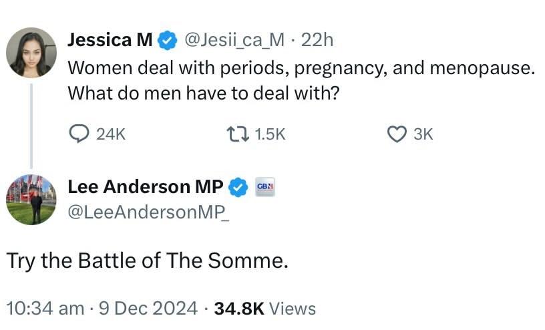This screenshot has height=330, width=545.
Task: Retweet Jessica M's post
Action: pos(238,134)
